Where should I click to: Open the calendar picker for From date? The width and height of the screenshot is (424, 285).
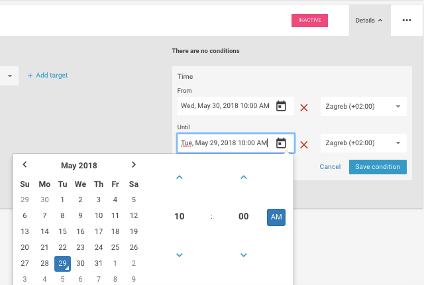(x=281, y=106)
